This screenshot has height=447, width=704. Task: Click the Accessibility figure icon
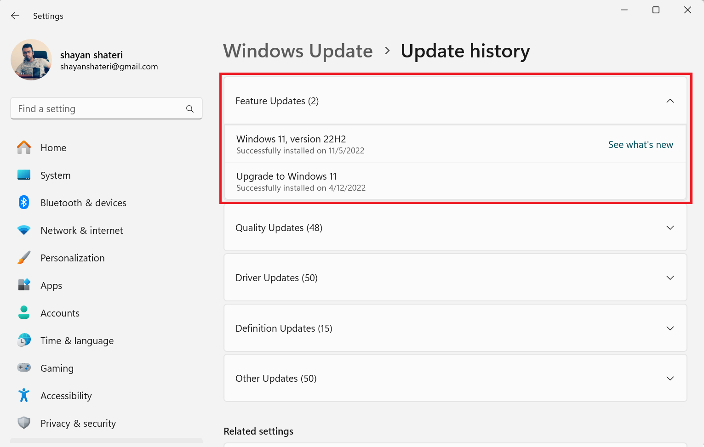[24, 396]
